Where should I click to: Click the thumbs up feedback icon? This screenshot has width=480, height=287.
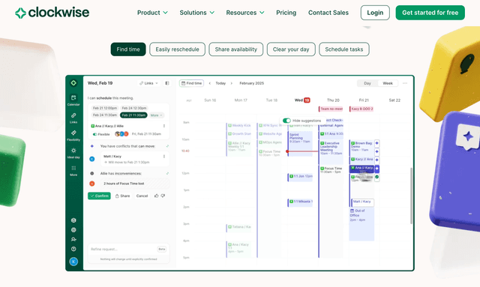tap(157, 196)
